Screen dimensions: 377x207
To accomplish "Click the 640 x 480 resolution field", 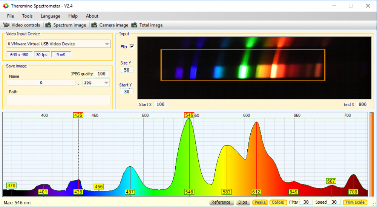I will 19,55.
